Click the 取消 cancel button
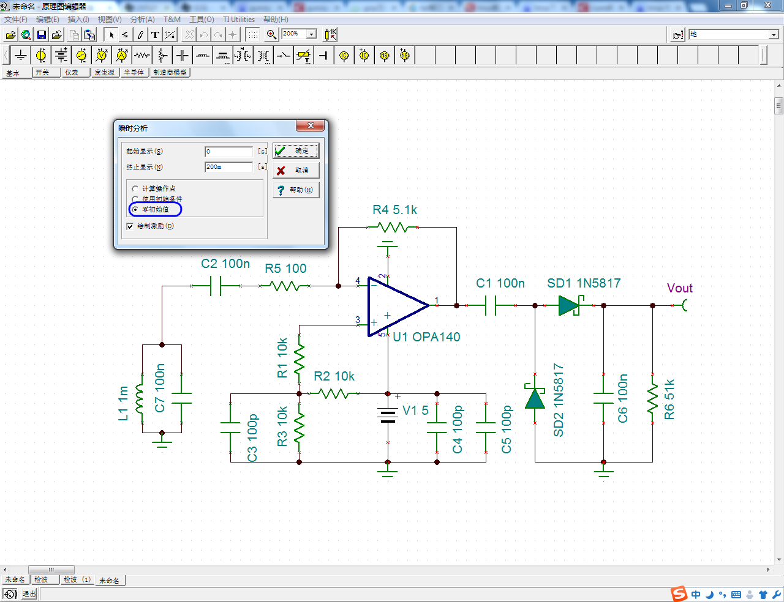This screenshot has width=784, height=602. (296, 171)
